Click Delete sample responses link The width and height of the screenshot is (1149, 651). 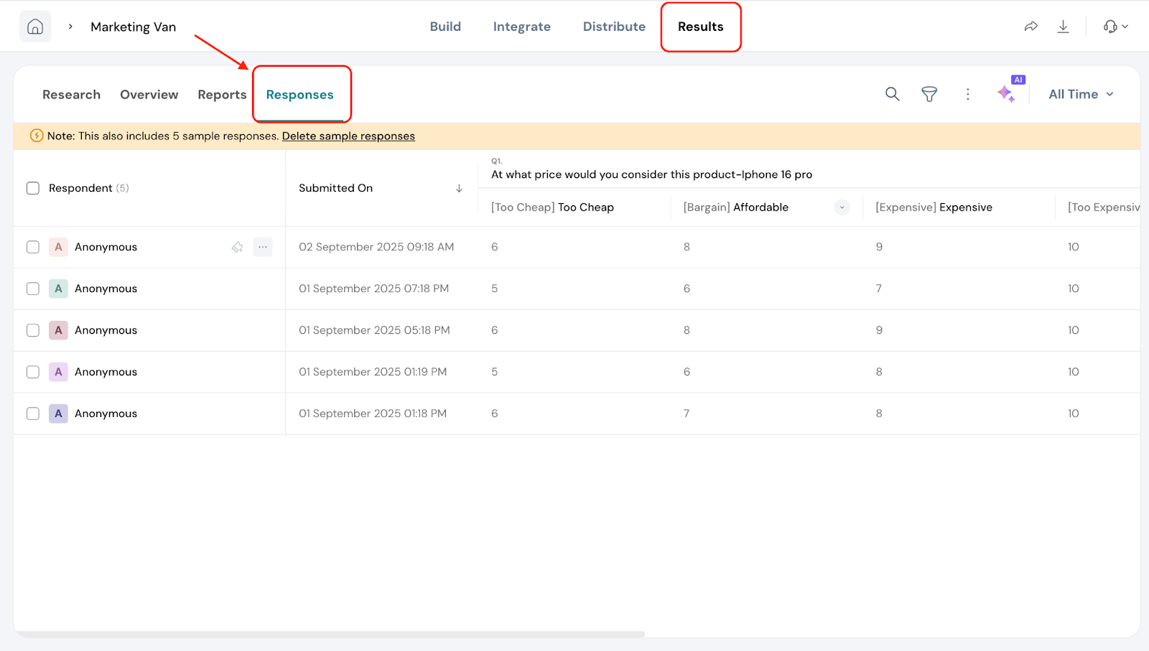pos(348,136)
